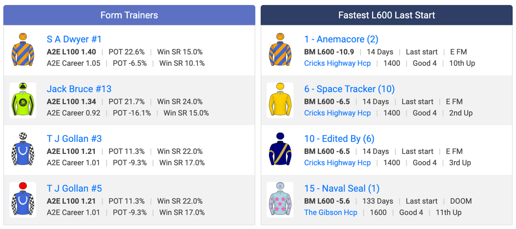Select the Fastest L600 Last Start header
The width and height of the screenshot is (516, 229).
387,15
